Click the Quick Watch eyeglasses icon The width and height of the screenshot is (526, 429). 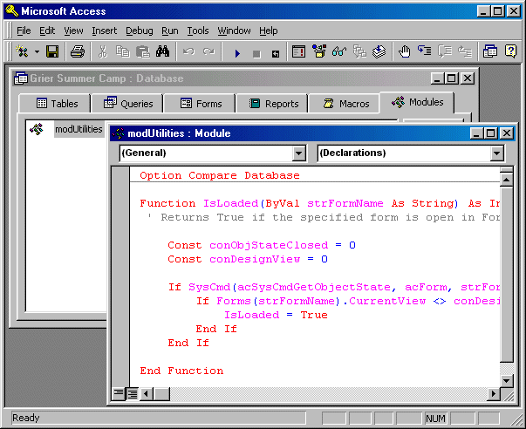click(x=339, y=51)
